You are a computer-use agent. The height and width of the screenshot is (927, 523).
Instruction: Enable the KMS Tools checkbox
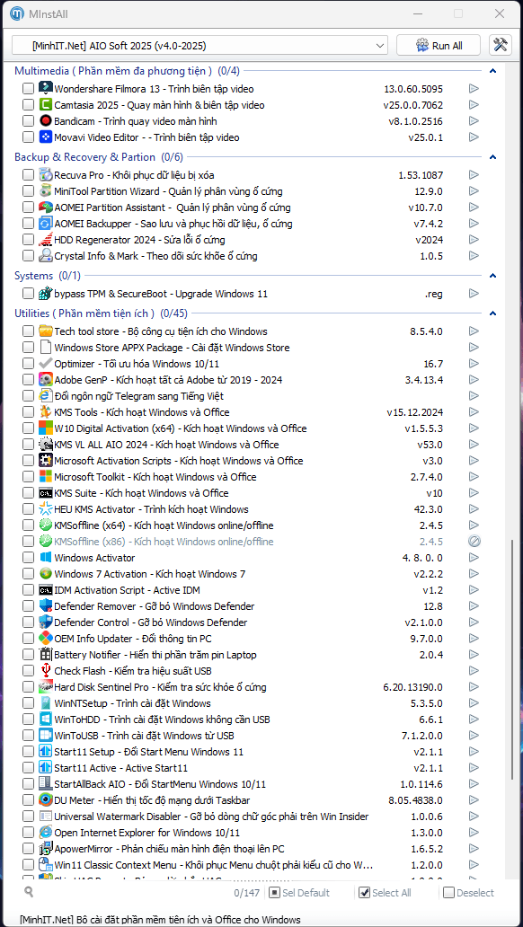click(x=28, y=412)
